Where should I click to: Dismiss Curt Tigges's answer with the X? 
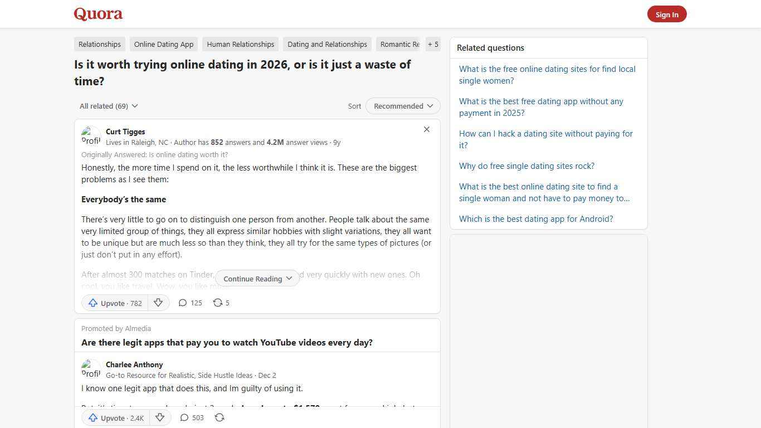pyautogui.click(x=427, y=129)
